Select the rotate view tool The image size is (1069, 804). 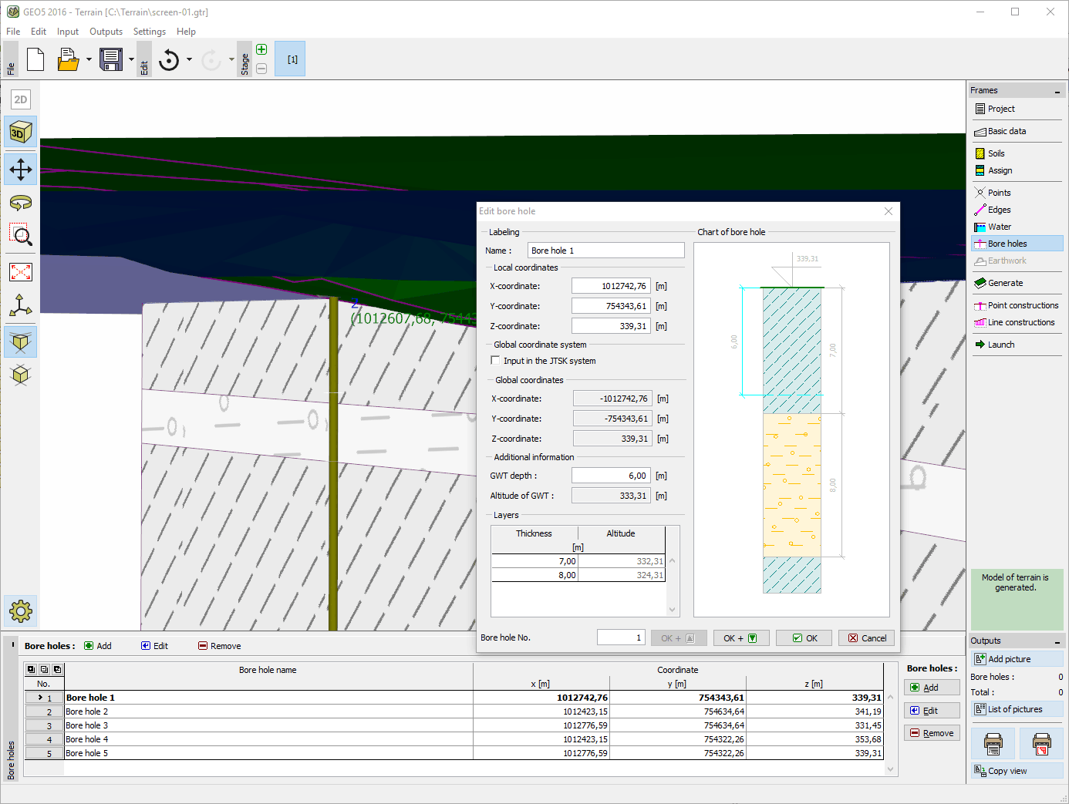coord(20,203)
